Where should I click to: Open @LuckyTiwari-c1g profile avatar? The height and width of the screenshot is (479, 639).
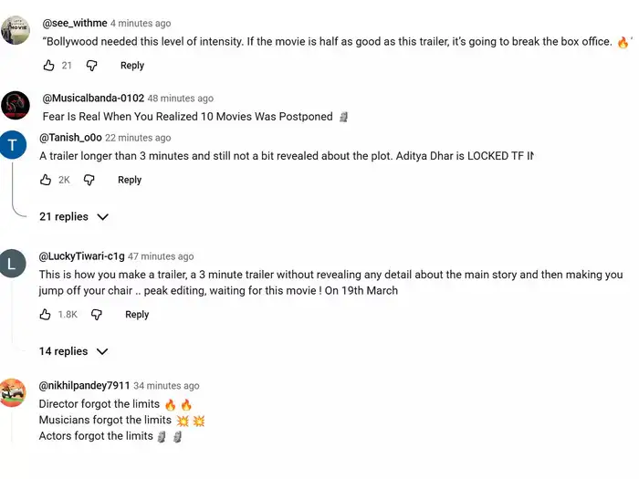(13, 264)
